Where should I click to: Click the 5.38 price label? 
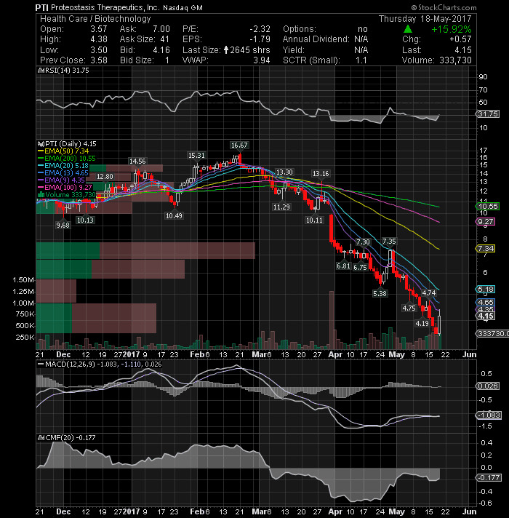380,293
